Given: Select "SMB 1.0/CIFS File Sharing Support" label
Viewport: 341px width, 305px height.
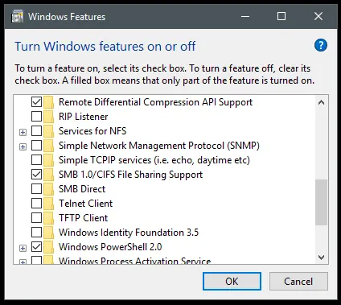Looking at the screenshot, I should [130, 175].
